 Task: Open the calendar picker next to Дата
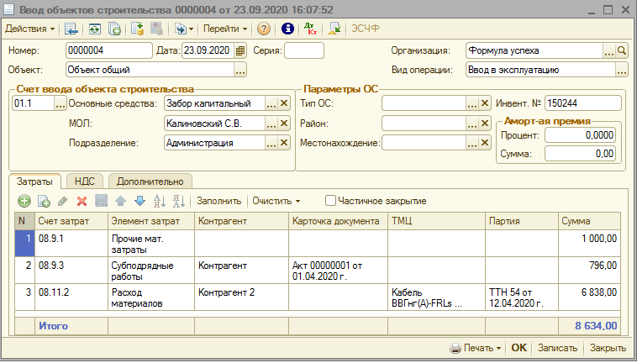pyautogui.click(x=240, y=50)
